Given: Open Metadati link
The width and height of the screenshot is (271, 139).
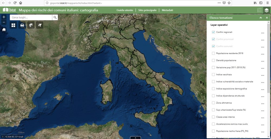Looking at the screenshot, I should (x=167, y=10).
